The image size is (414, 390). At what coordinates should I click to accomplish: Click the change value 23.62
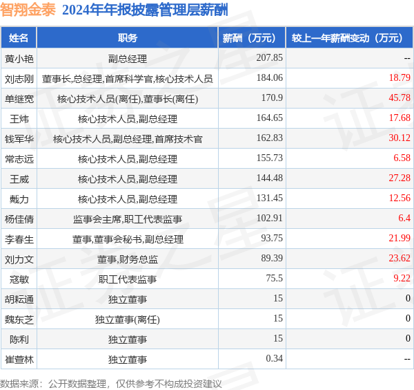tap(400, 259)
